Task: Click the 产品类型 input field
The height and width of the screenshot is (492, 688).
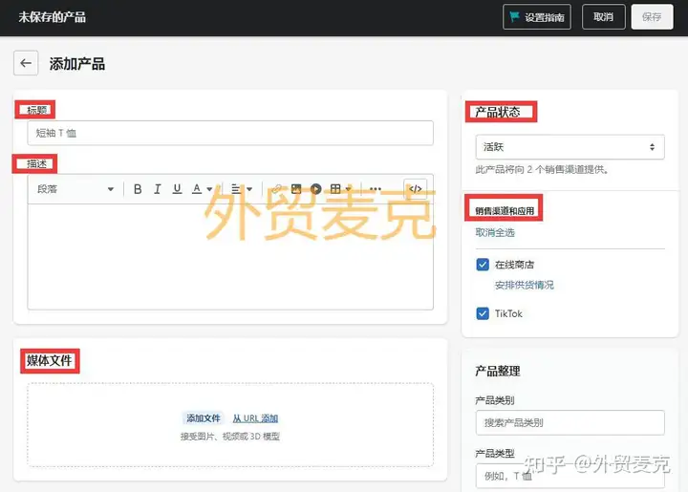Action: (570, 476)
